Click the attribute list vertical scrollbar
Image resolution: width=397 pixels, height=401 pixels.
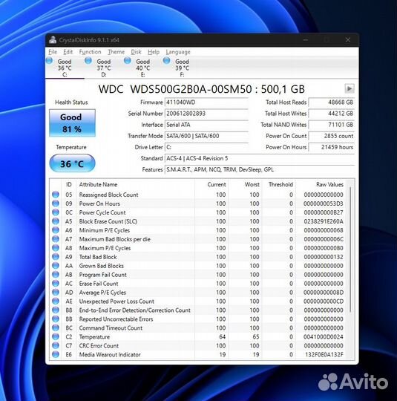tap(350, 250)
